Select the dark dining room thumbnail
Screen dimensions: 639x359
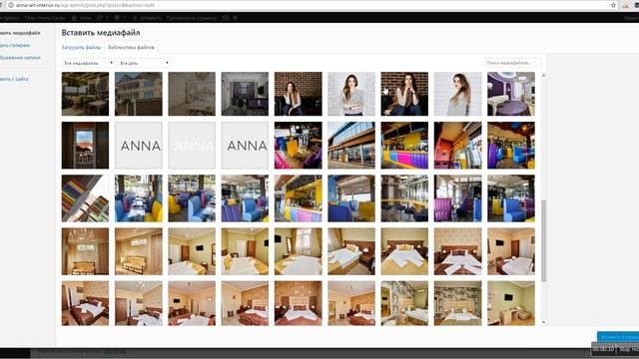pos(85,94)
